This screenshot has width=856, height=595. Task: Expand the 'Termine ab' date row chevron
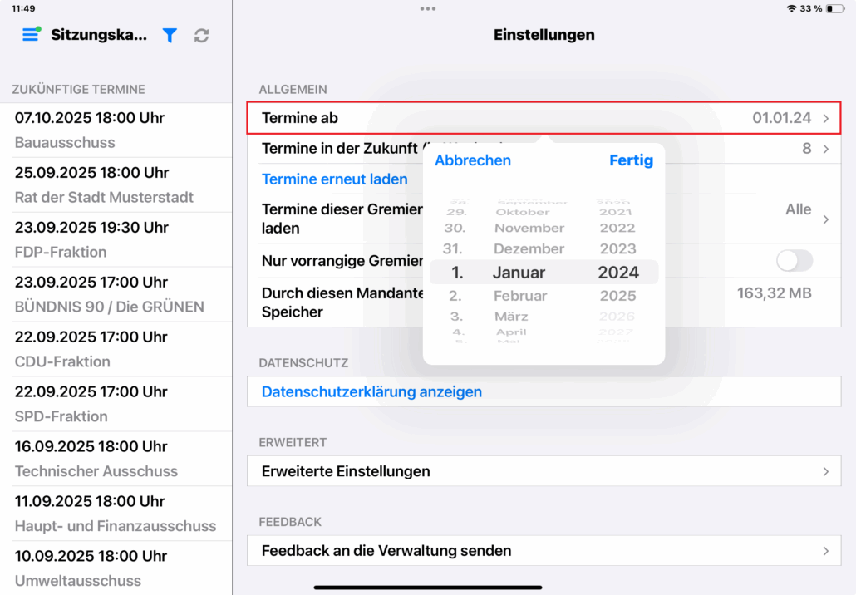[x=825, y=119]
